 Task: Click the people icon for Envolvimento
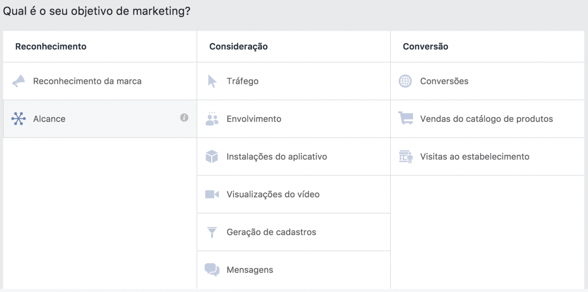click(212, 119)
